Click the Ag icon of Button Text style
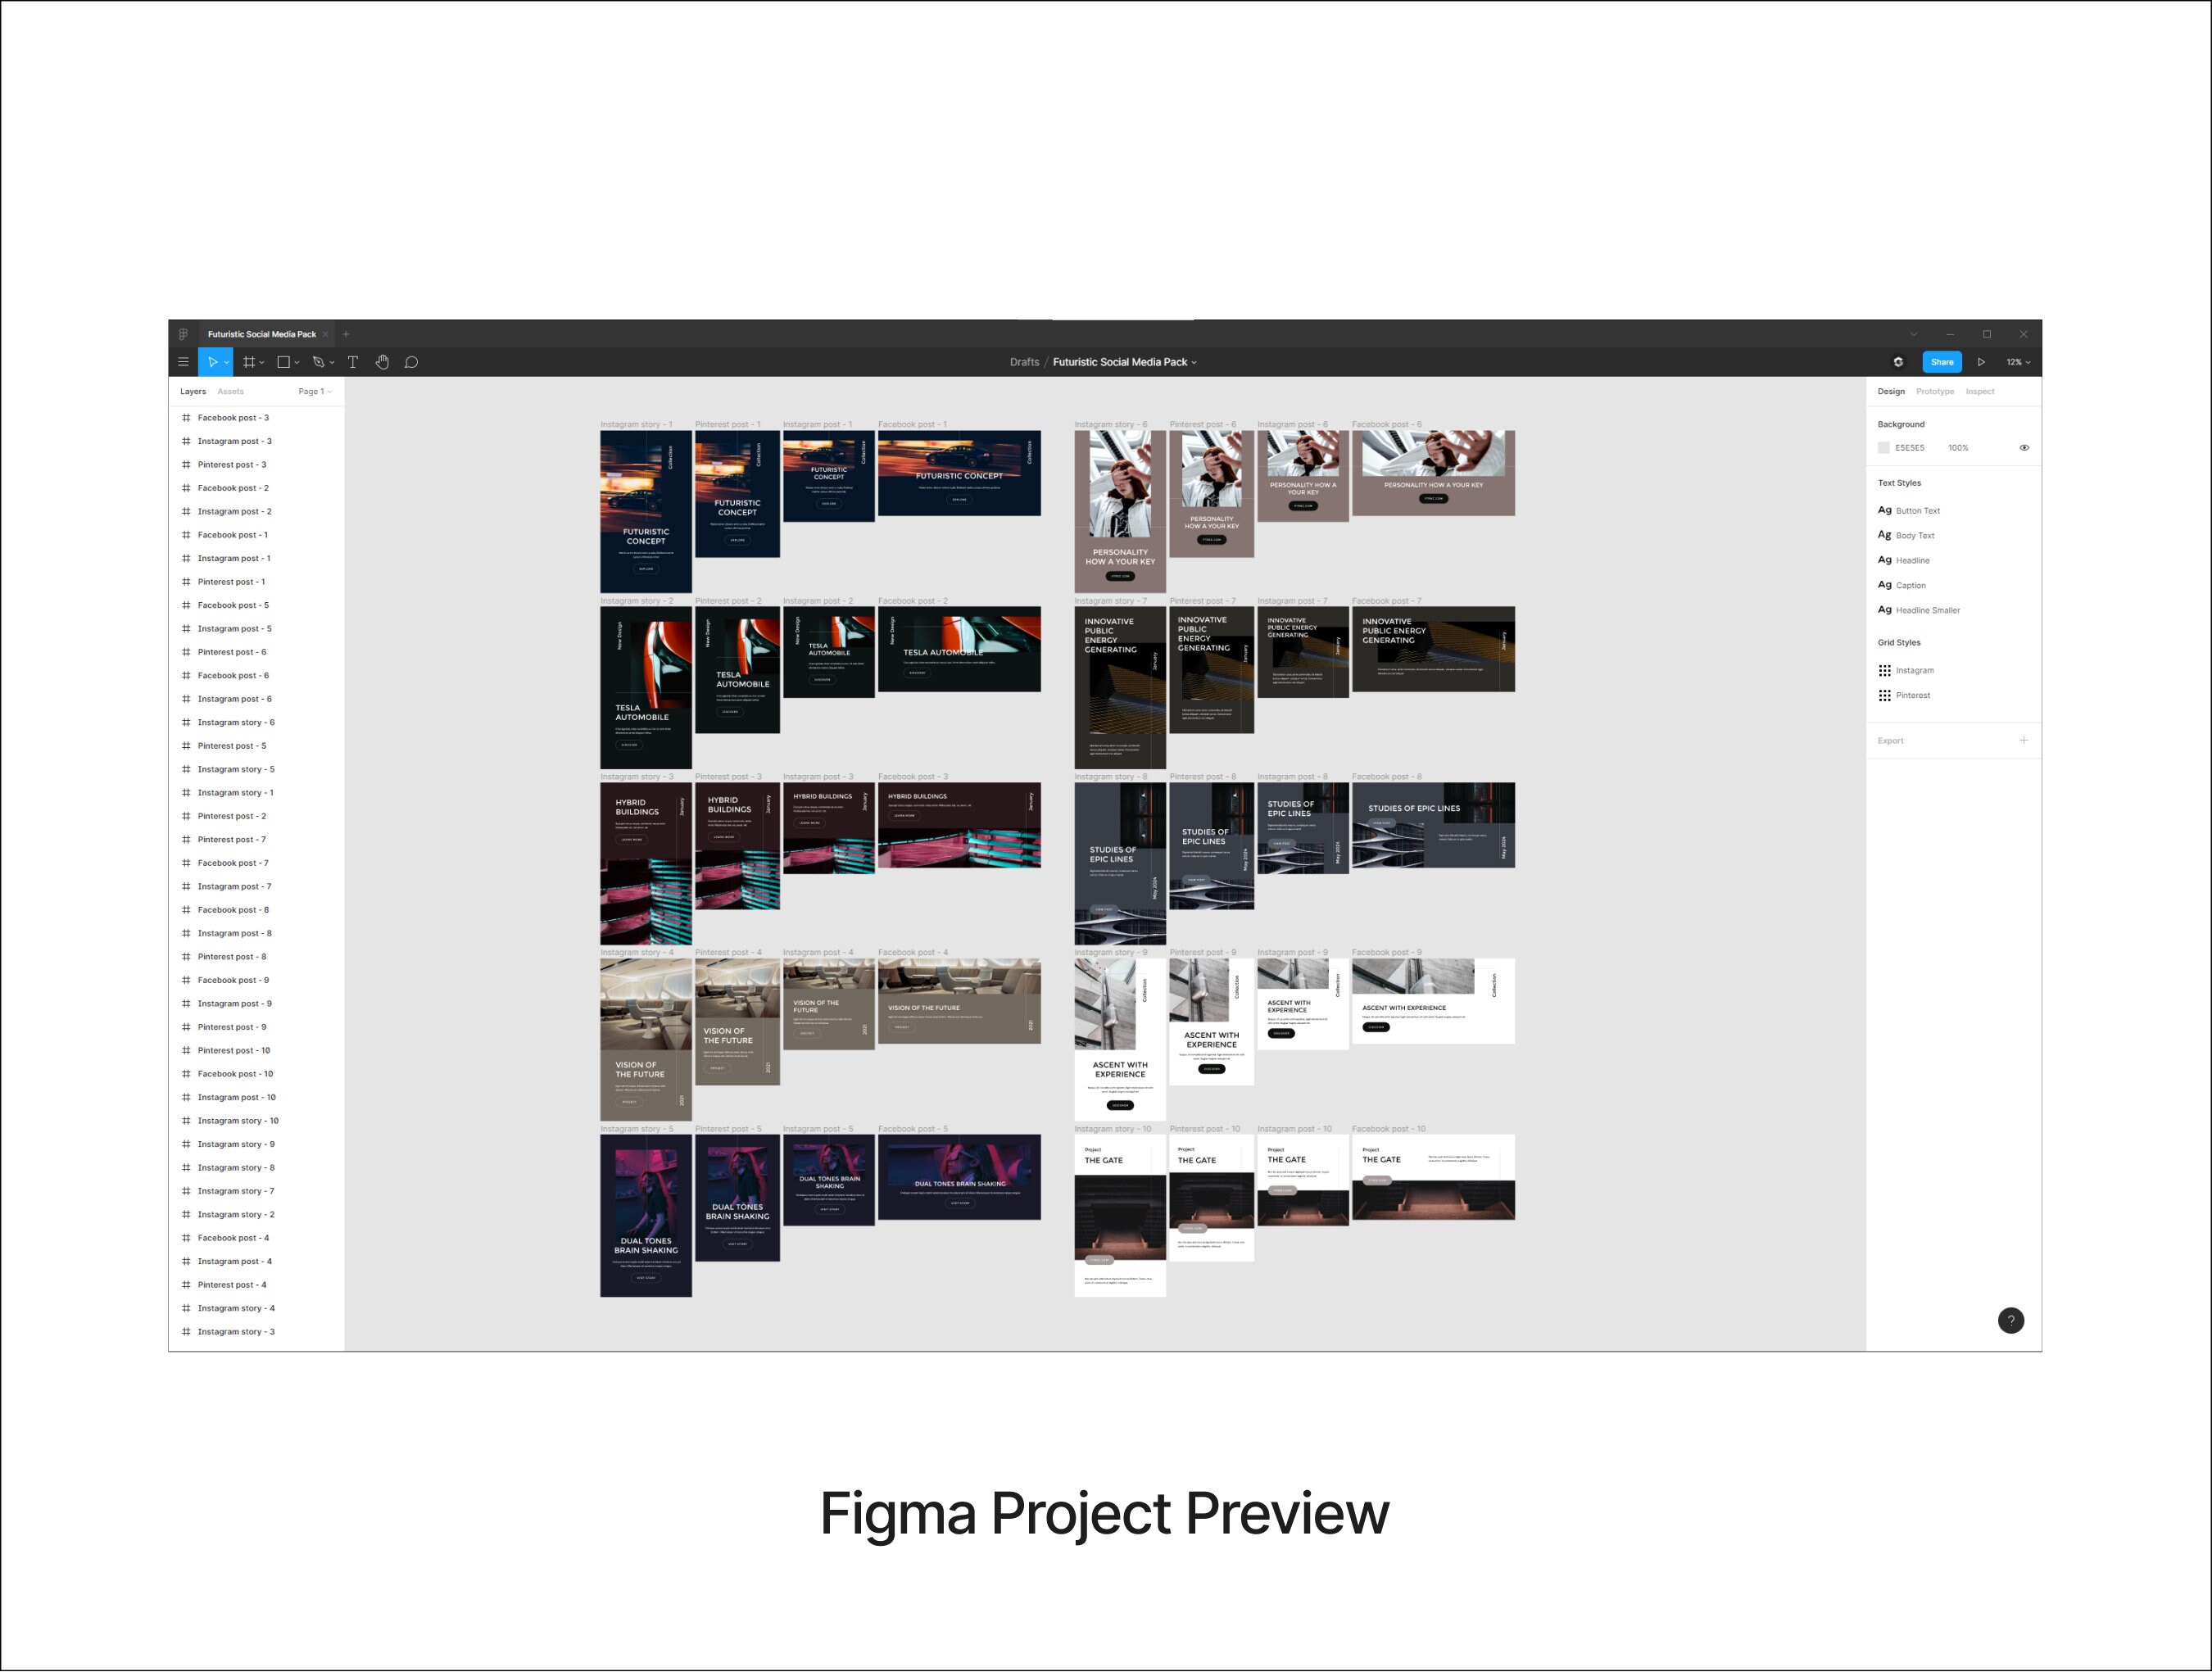2212x1672 pixels. pos(1885,510)
